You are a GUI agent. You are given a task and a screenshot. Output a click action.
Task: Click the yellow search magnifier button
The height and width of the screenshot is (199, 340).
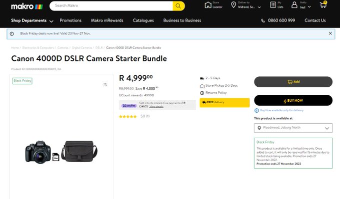coord(178,6)
